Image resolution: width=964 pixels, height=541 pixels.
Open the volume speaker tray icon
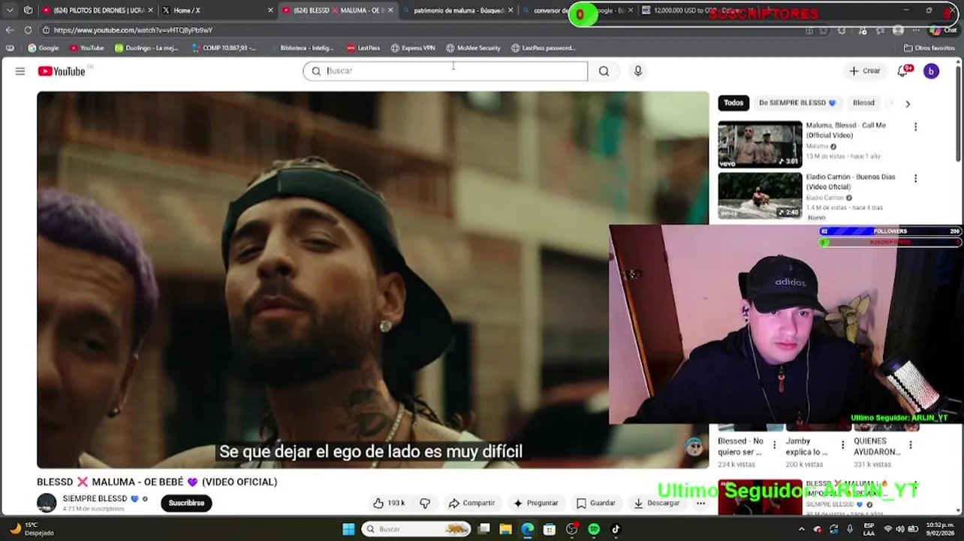902,529
